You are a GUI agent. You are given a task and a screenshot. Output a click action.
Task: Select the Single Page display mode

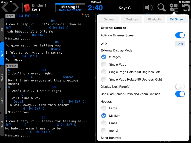click(104, 65)
